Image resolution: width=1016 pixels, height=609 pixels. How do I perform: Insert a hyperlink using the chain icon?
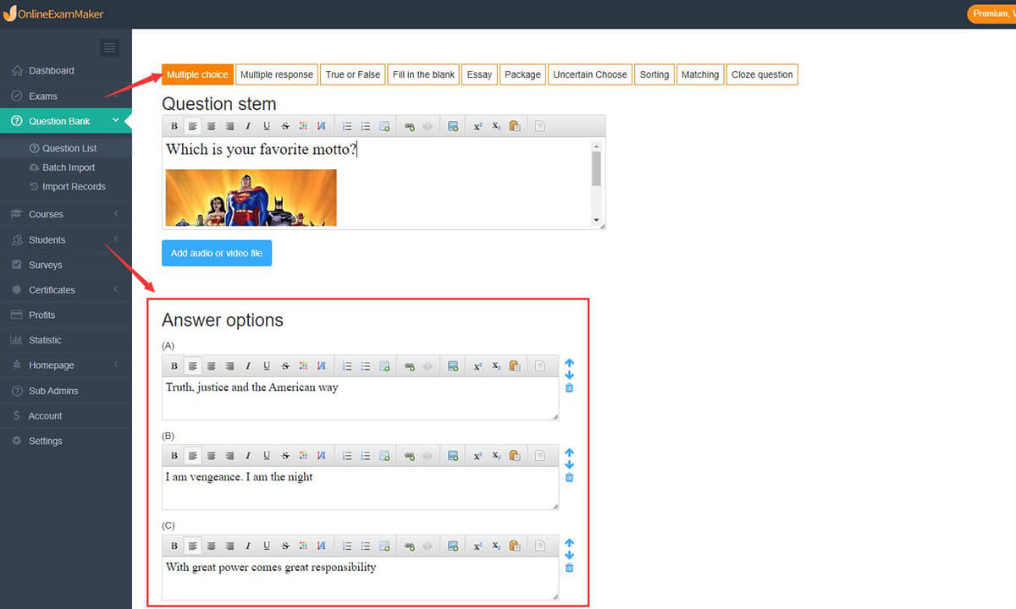(409, 125)
